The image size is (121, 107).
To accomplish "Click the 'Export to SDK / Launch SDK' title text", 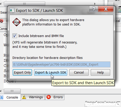I will pos(40,11).
